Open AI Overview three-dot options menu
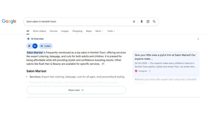The width and height of the screenshot is (208, 115). point(198,39)
